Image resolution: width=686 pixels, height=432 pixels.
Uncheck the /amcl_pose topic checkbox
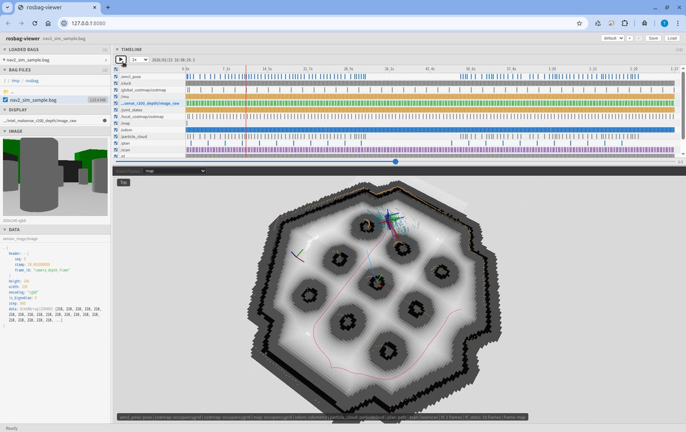(116, 76)
